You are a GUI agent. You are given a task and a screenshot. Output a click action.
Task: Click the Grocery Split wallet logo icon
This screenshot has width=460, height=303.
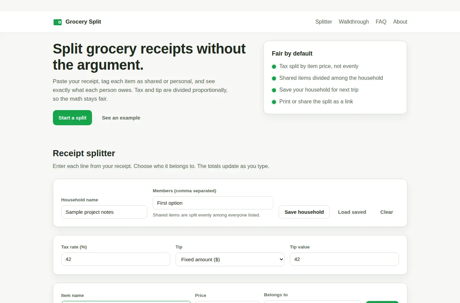pyautogui.click(x=58, y=22)
